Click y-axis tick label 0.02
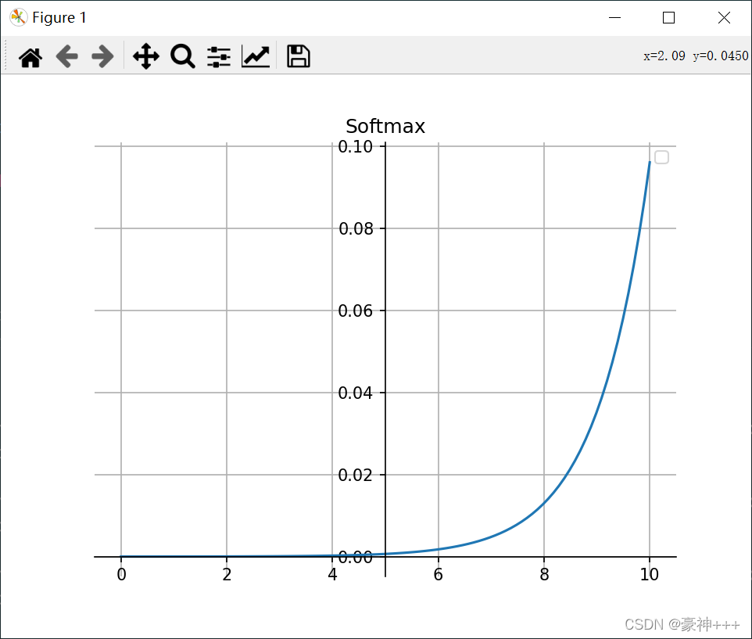 coord(356,475)
